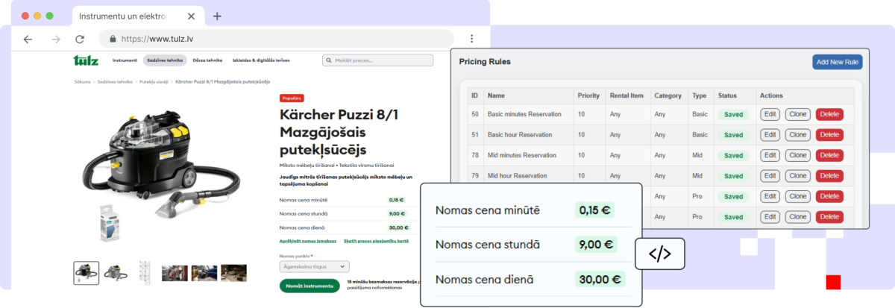Viewport: 895px width, 308px height.
Task: Expand the Āgenskalna tirgus dropdown
Action: (x=314, y=266)
